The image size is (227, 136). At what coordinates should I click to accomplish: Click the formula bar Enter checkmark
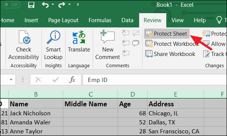coord(55,80)
